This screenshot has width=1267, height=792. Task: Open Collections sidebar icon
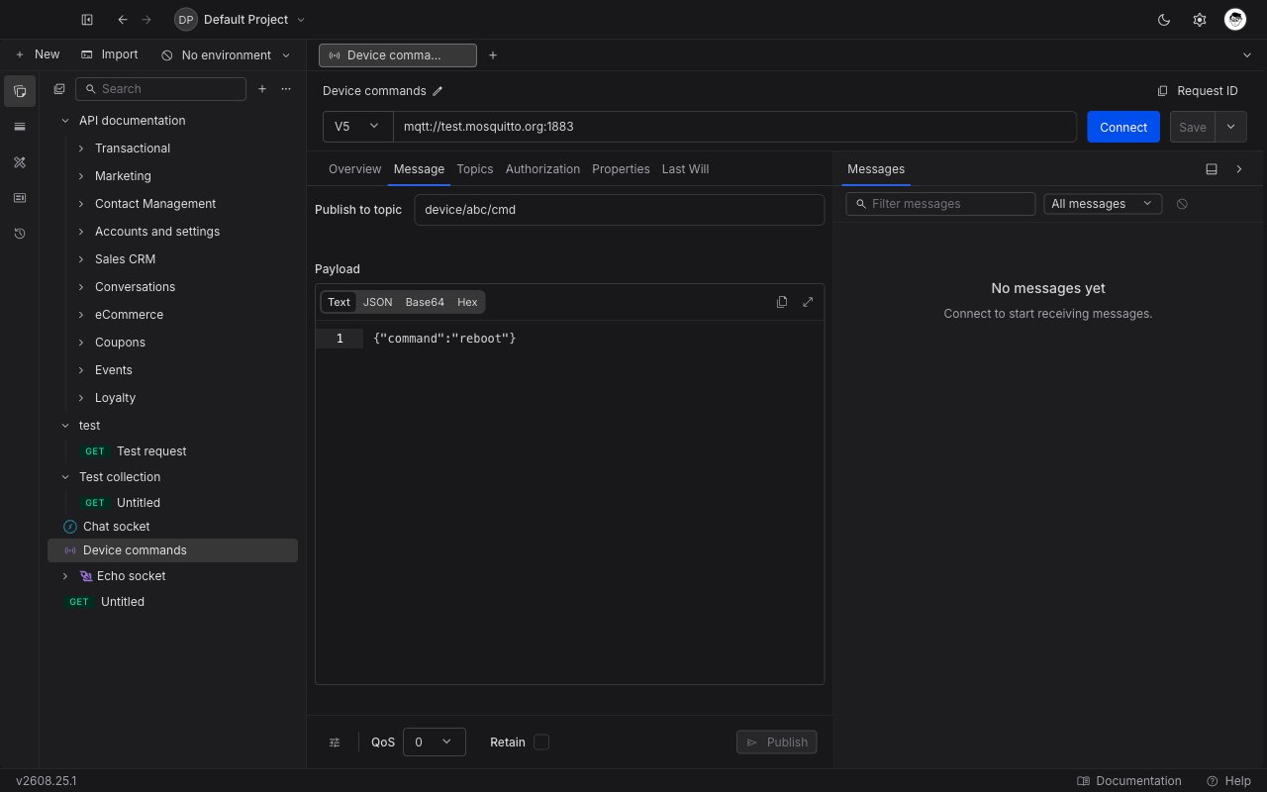coord(20,91)
